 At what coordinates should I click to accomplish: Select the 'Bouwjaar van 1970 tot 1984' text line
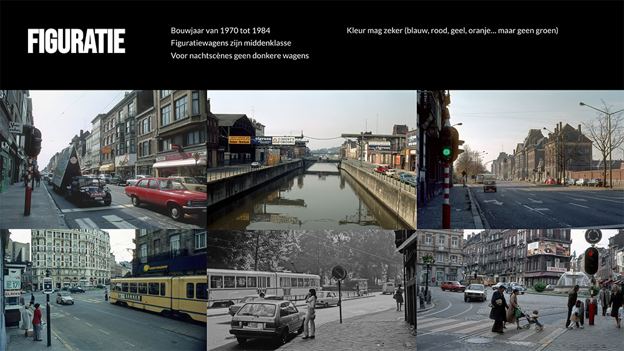[x=220, y=31]
